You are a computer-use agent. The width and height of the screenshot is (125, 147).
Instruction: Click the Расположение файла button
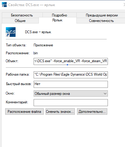(24, 112)
